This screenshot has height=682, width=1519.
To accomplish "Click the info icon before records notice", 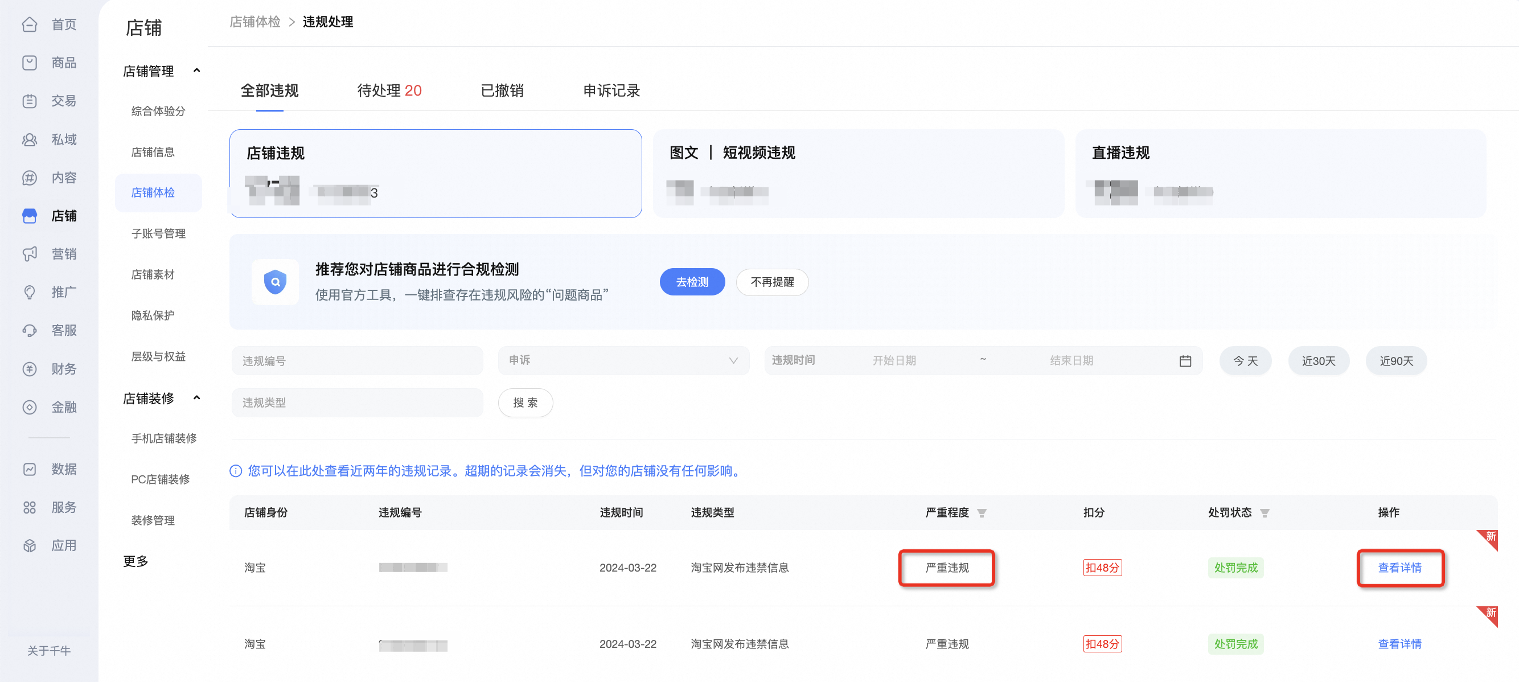I will (236, 471).
